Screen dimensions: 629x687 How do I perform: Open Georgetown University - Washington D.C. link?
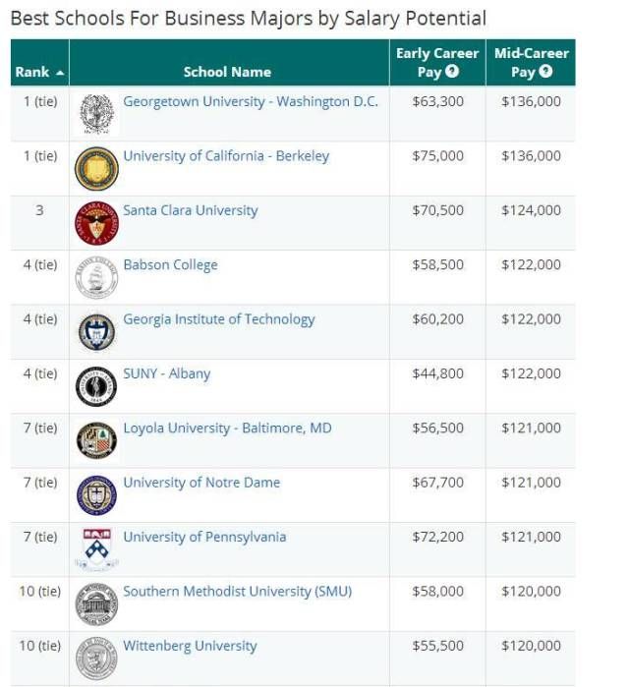pyautogui.click(x=250, y=101)
